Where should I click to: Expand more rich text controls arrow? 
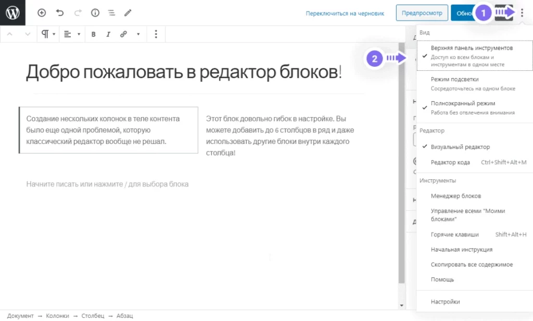pyautogui.click(x=138, y=34)
